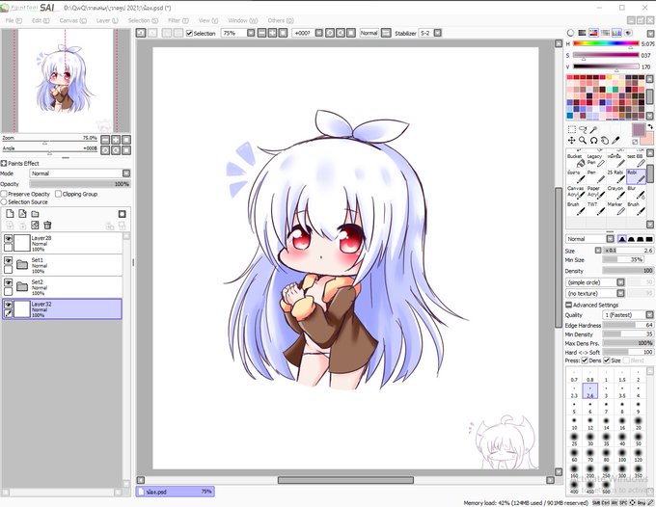656x507 pixels.
Task: Open the File menu
Action: point(13,20)
